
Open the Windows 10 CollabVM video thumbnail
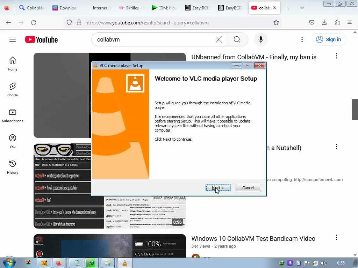[109, 246]
